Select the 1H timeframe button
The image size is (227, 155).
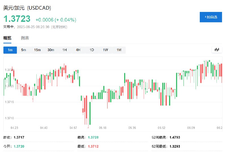pyautogui.click(x=64, y=50)
